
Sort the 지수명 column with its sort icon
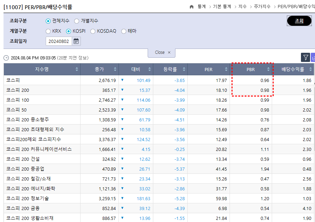tap(76, 69)
